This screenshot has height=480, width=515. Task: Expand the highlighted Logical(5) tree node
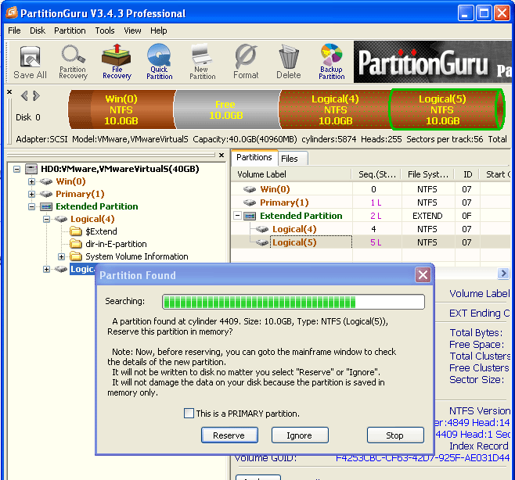pos(47,270)
